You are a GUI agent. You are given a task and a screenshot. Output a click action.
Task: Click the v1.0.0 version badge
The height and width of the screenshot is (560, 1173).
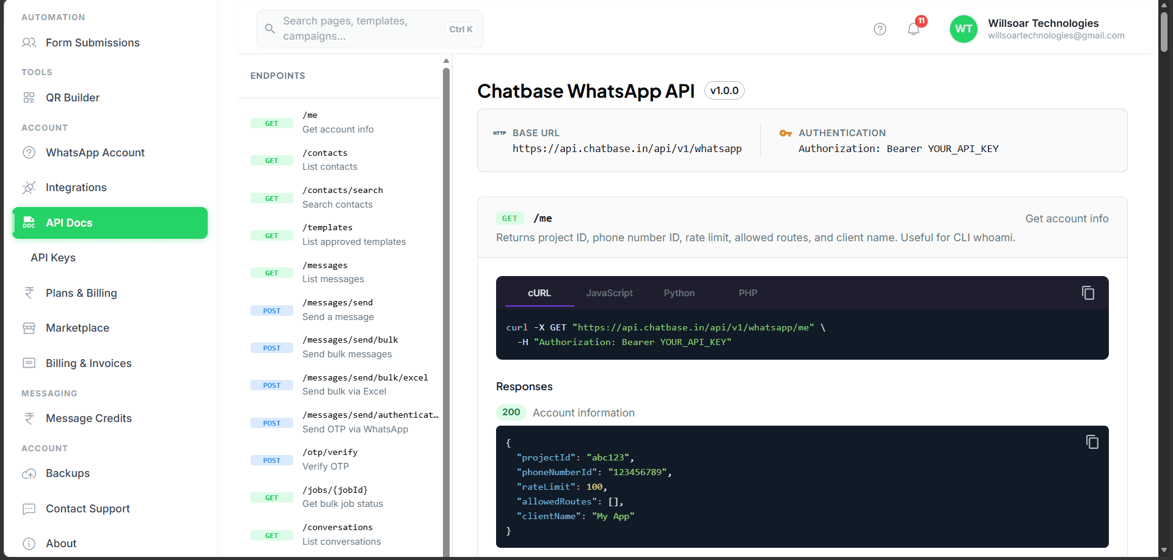724,90
